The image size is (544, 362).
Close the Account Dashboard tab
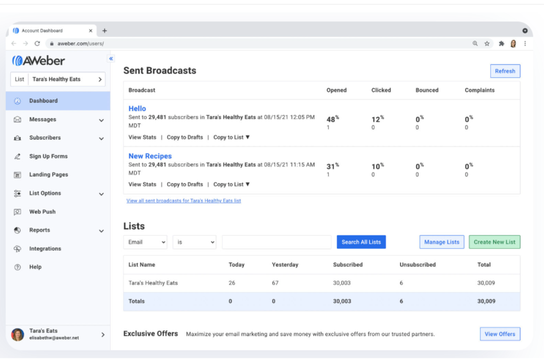[90, 31]
